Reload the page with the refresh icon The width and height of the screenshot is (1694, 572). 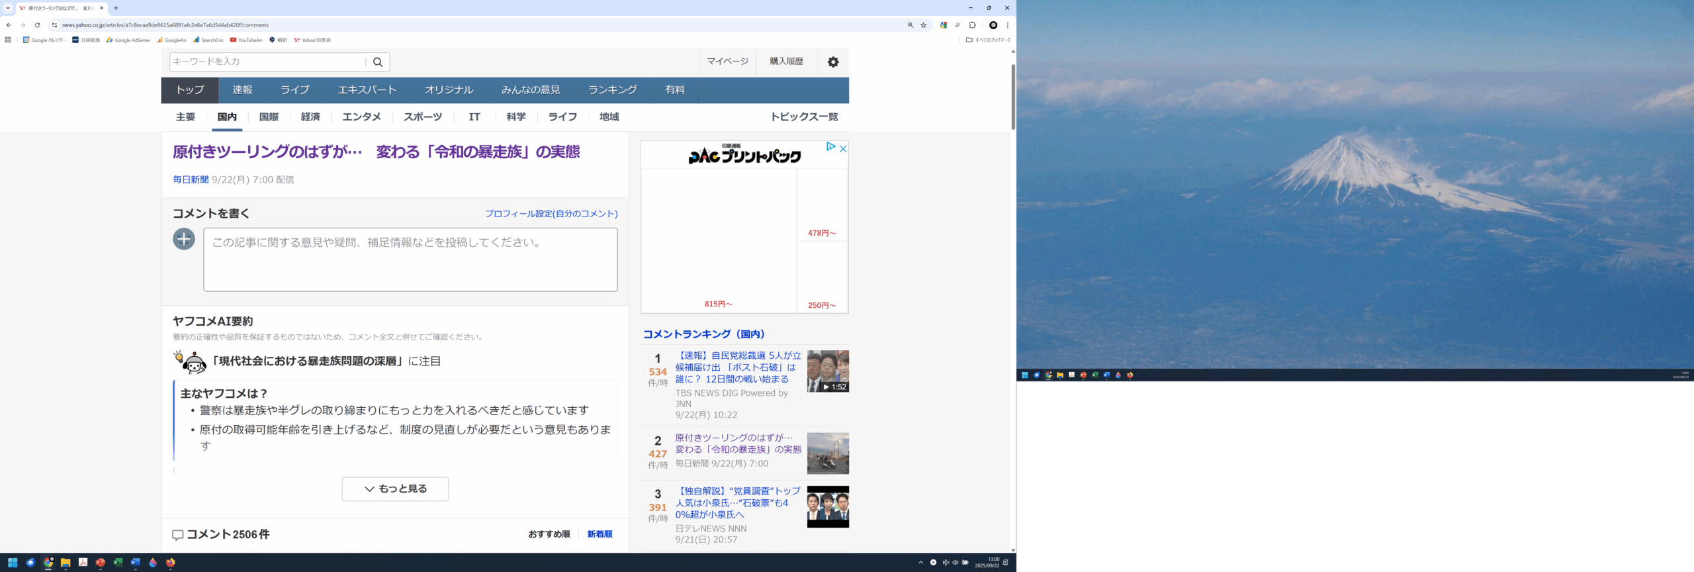coord(37,25)
